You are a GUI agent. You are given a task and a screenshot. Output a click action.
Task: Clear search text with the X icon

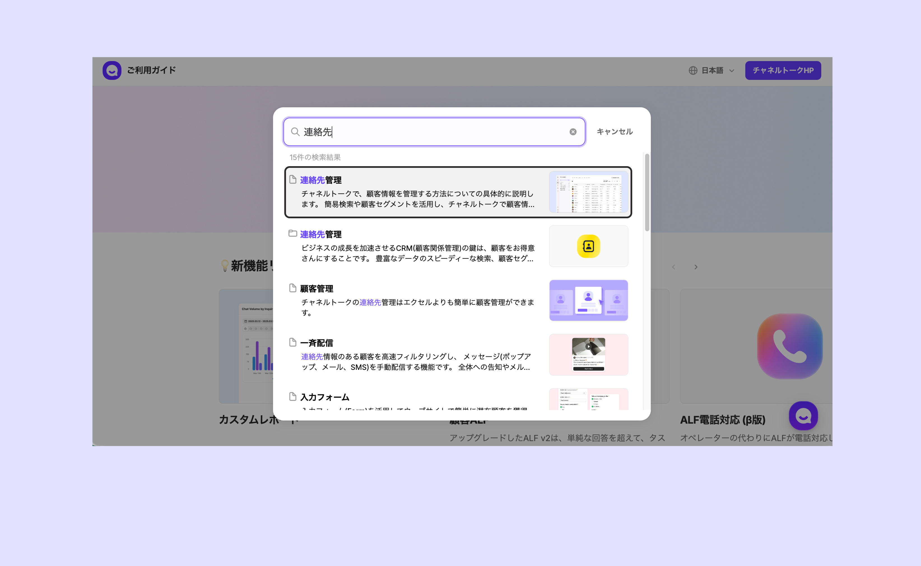pyautogui.click(x=573, y=132)
